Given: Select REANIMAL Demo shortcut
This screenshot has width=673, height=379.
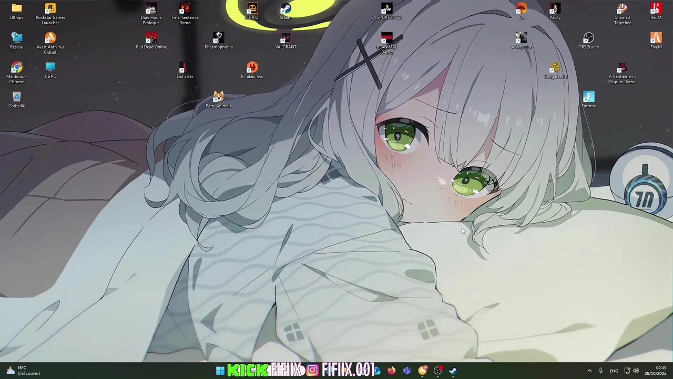Looking at the screenshot, I should (387, 43).
